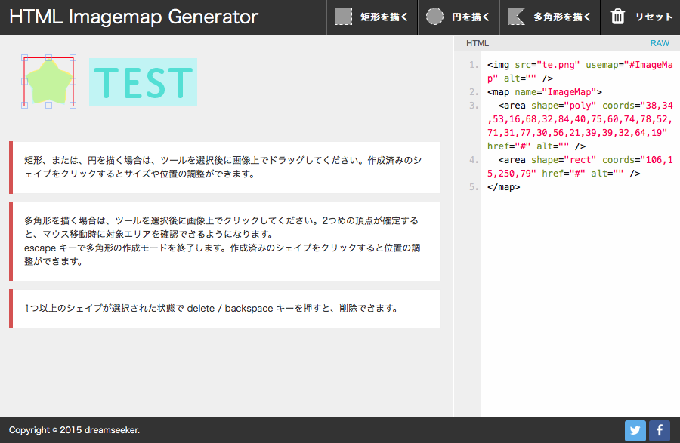This screenshot has width=680, height=443.
Task: Click line number 4 in code gutter
Action: [x=474, y=160]
